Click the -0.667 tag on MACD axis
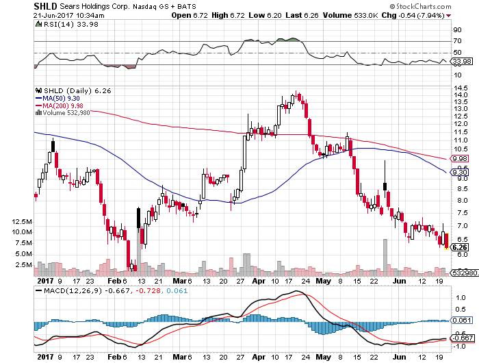 coord(463,338)
